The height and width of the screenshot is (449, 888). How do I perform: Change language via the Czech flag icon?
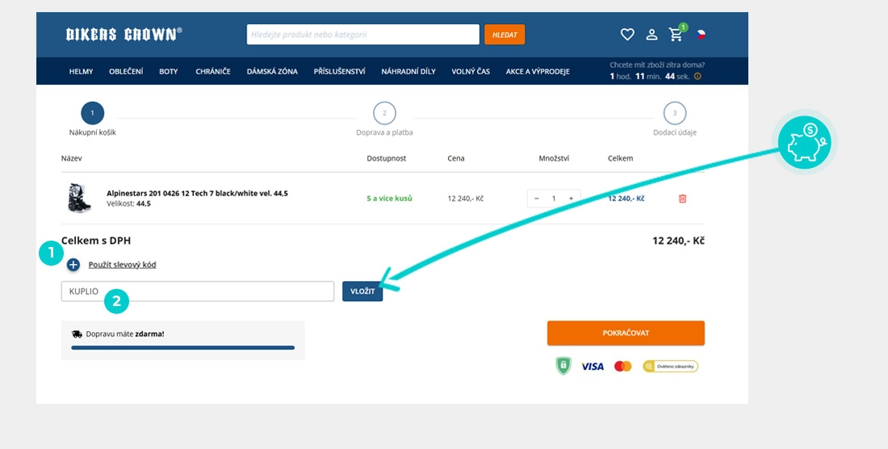pos(701,35)
